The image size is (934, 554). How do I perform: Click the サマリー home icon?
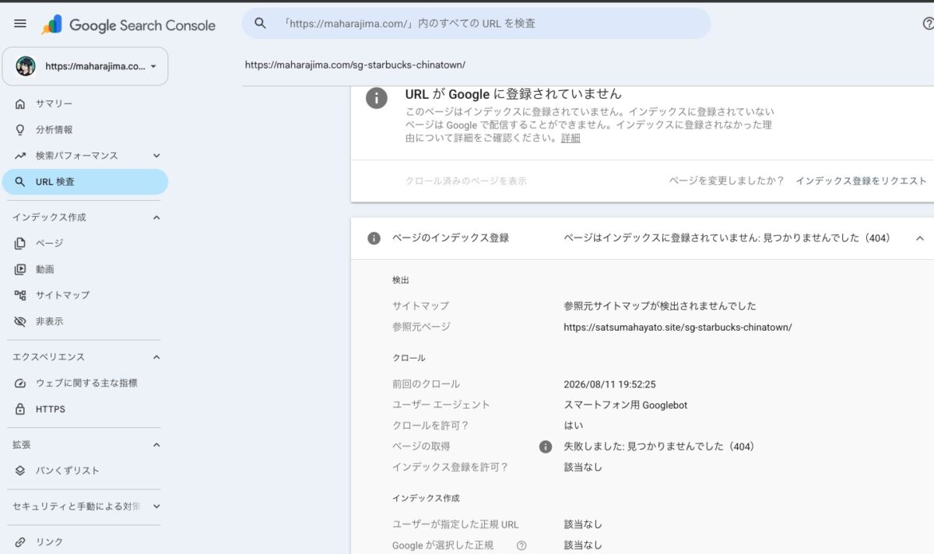[x=20, y=103]
